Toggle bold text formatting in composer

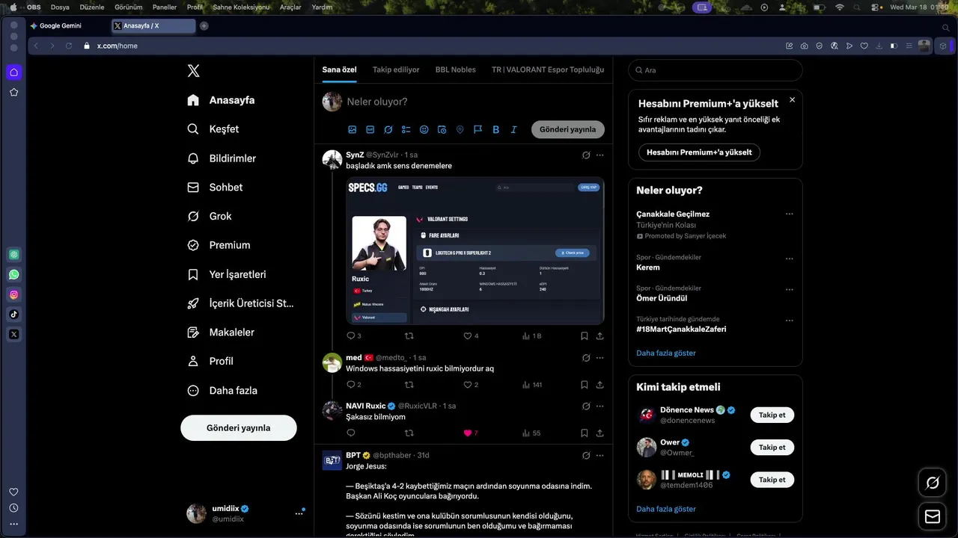(496, 129)
